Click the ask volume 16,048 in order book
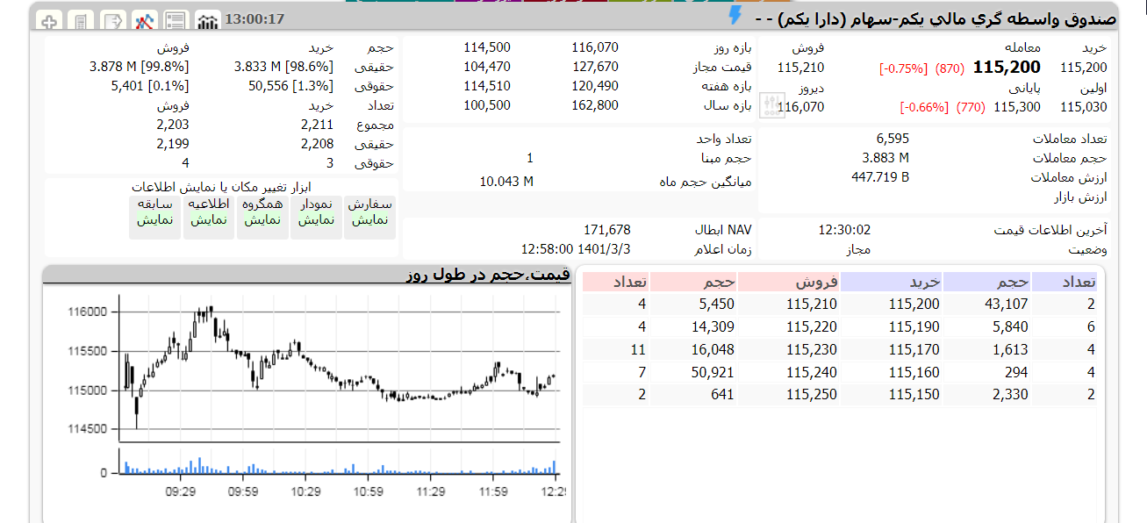The image size is (1147, 523). (713, 349)
